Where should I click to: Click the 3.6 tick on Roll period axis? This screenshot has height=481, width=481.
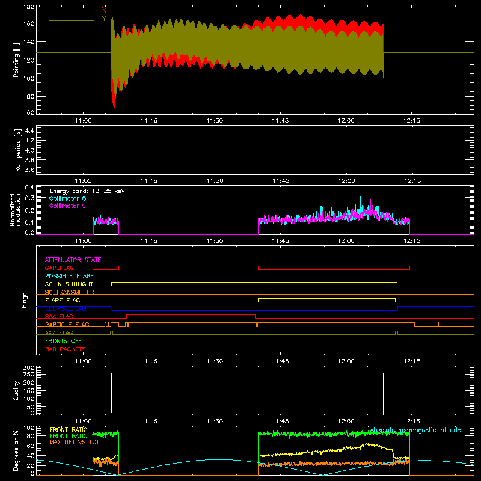(29, 170)
